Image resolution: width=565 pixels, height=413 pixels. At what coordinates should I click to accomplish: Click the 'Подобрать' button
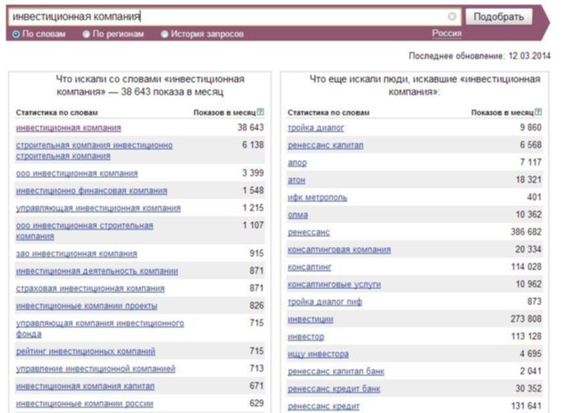[498, 16]
